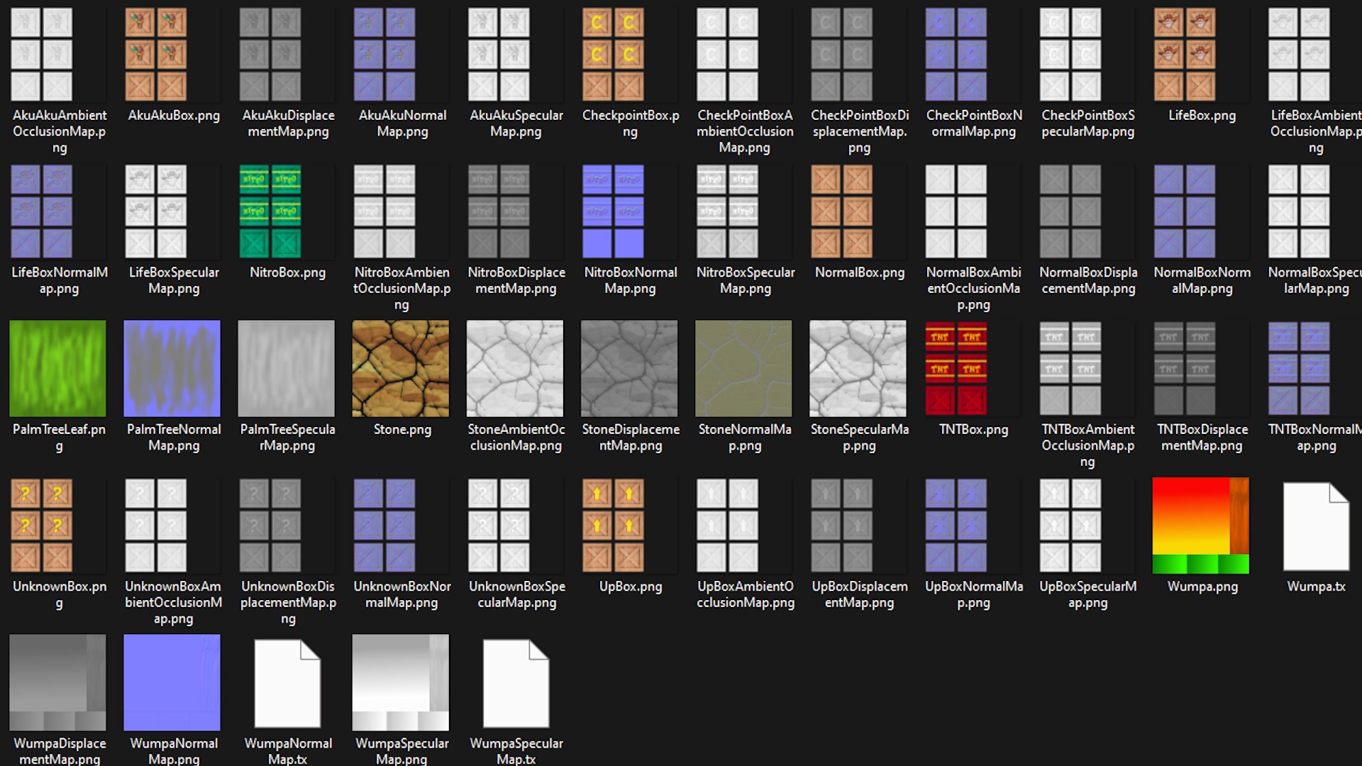Click PalmTreeNormalMap.png thumbnail

coord(172,368)
